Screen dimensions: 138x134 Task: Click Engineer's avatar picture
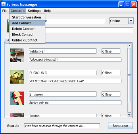(17, 98)
